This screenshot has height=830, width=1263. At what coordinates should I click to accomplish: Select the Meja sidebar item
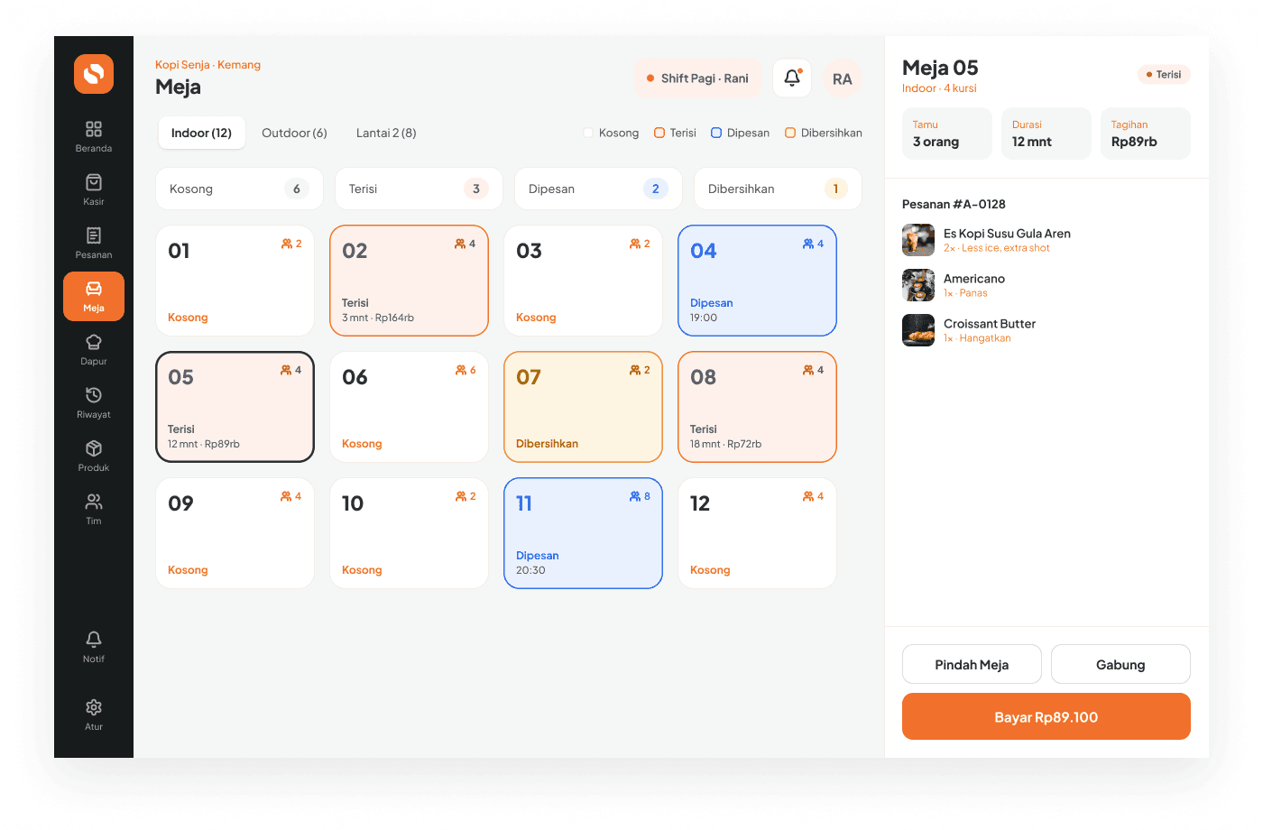pos(94,296)
